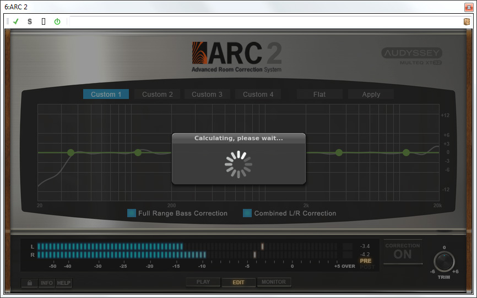Click the Audyssey MultEQ logo
477x298 pixels.
(411, 56)
